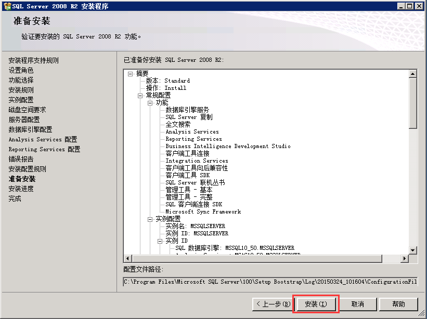
Task: Select the 安装规则 step
Action: pyautogui.click(x=21, y=90)
